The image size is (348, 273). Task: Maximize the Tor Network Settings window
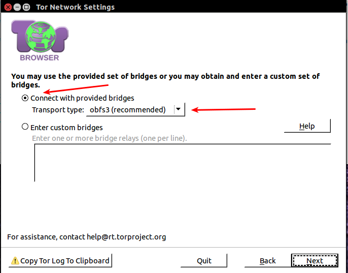[x=26, y=7]
